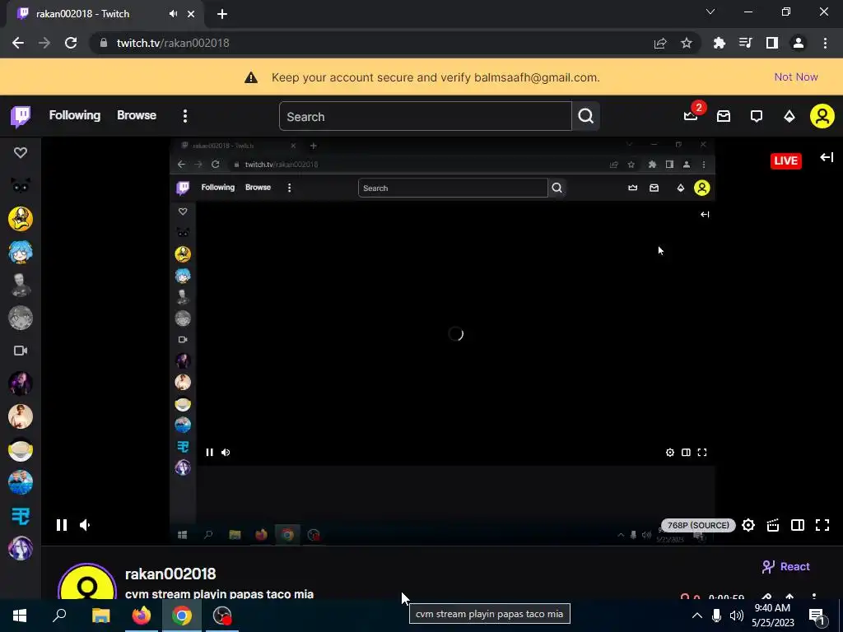Click the React button
Image resolution: width=843 pixels, height=632 pixels.
(786, 566)
